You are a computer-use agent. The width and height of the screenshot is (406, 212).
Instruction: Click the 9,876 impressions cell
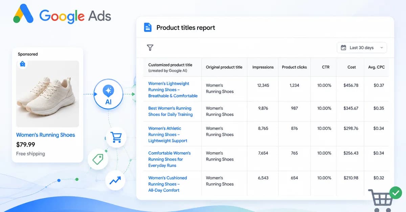(263, 108)
